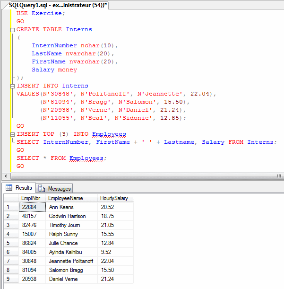Click cell 'Ralph Sunny'
Image resolution: width=284 pixels, height=289 pixels.
(71, 234)
